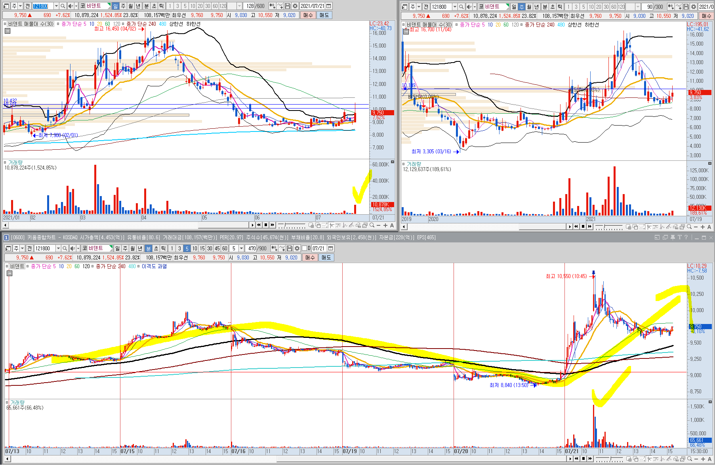Image resolution: width=715 pixels, height=465 pixels.
Task: Click '매수' buy button in top-right chart
Action: 706,16
